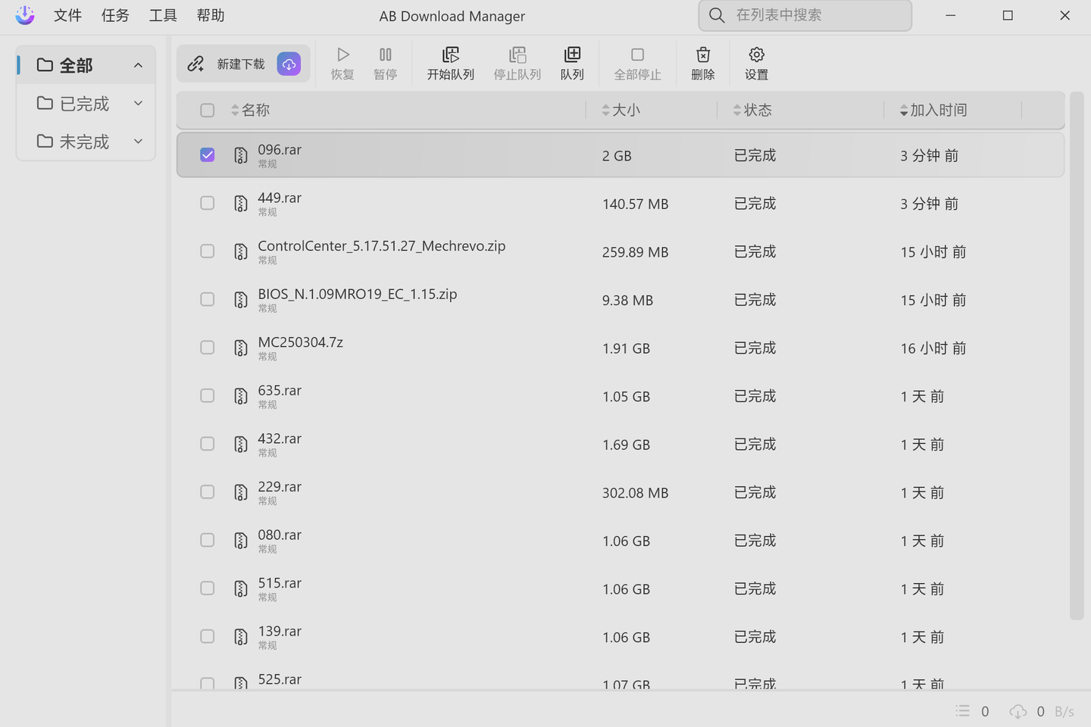Click the 开始队列 start queue icon
The image size is (1091, 727).
coord(451,55)
